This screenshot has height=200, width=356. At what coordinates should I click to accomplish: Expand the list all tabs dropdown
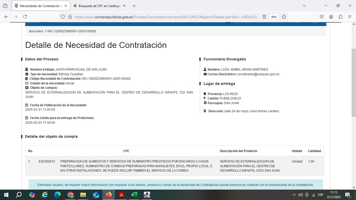coord(304,6)
